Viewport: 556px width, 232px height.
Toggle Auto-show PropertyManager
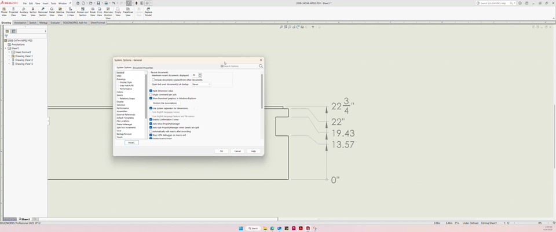click(x=151, y=124)
